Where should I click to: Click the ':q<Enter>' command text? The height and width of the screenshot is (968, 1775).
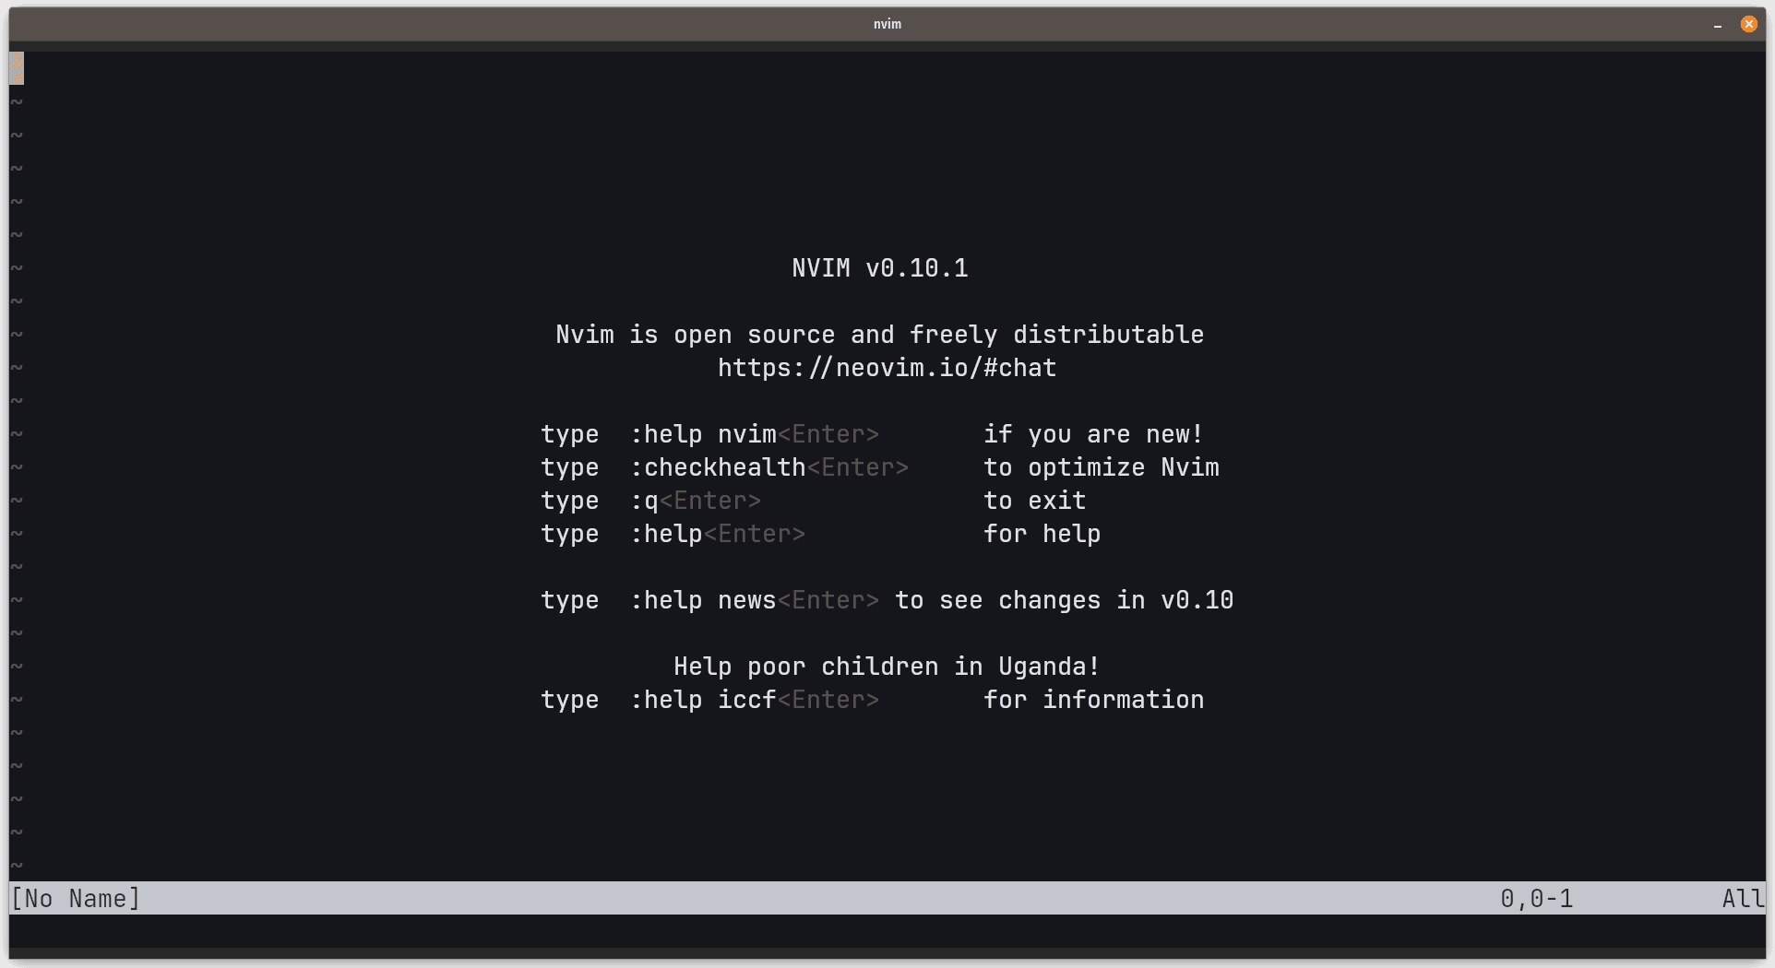point(696,501)
